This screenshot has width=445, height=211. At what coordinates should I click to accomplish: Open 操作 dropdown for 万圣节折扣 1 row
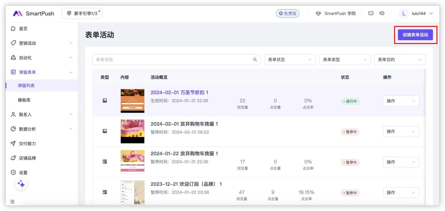click(401, 101)
